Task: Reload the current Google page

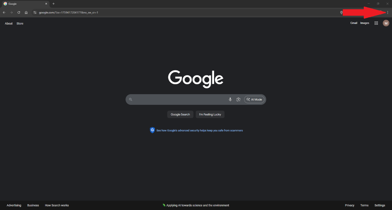Action: (19, 13)
